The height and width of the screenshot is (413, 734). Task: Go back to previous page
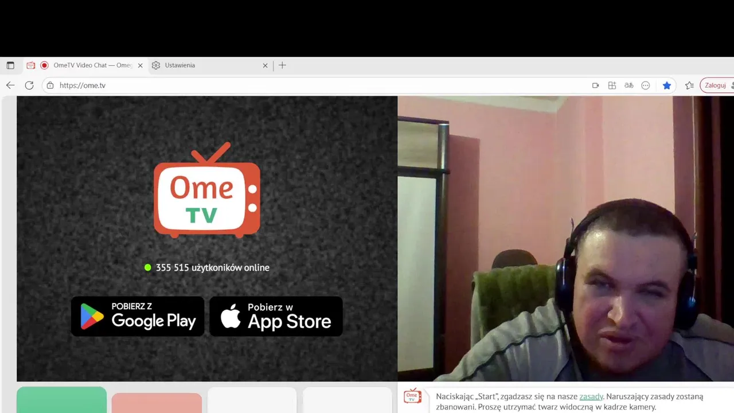pos(10,85)
